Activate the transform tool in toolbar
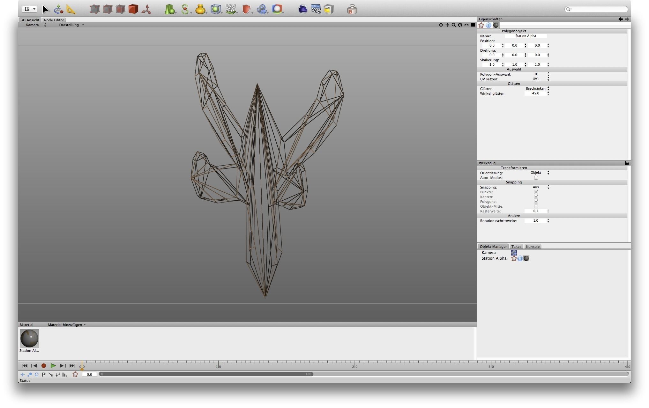 (x=58, y=9)
